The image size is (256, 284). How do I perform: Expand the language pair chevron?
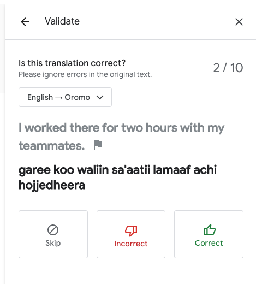pyautogui.click(x=100, y=97)
